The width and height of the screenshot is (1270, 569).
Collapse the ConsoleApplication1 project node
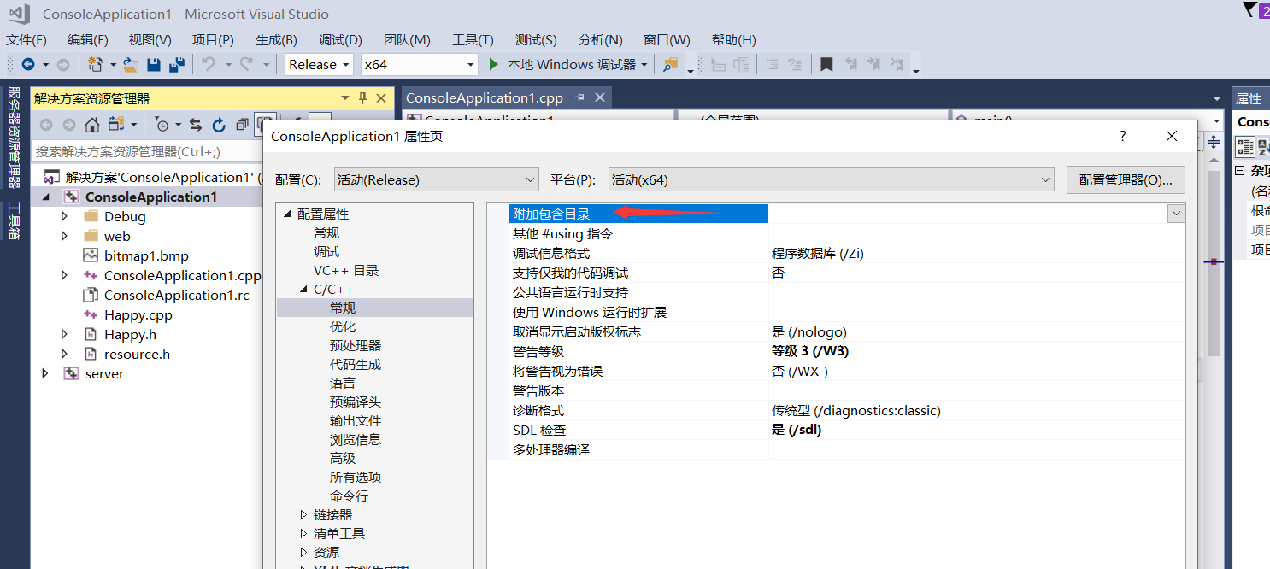(x=45, y=197)
